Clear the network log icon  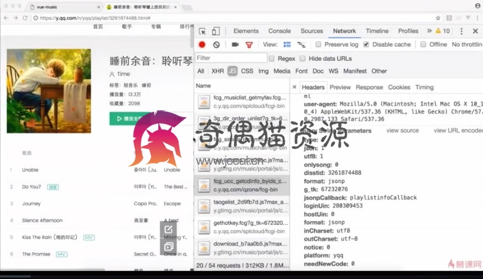216,45
